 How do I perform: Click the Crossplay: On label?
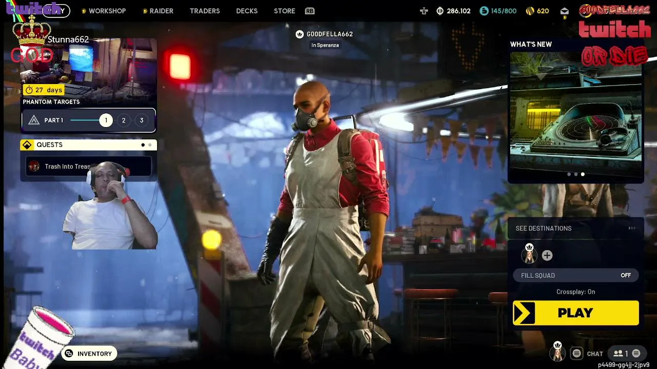(576, 292)
